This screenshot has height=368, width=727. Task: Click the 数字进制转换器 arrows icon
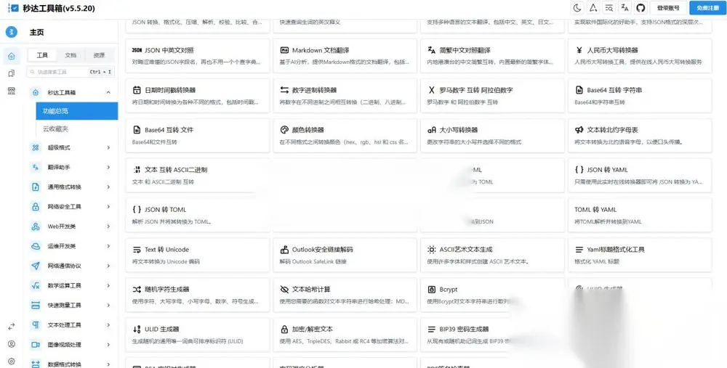[284, 90]
